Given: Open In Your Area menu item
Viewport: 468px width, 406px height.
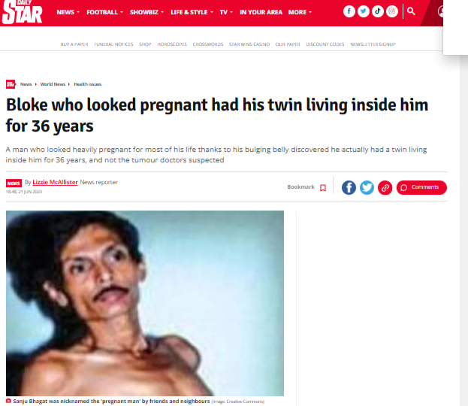Looking at the screenshot, I should tap(261, 12).
